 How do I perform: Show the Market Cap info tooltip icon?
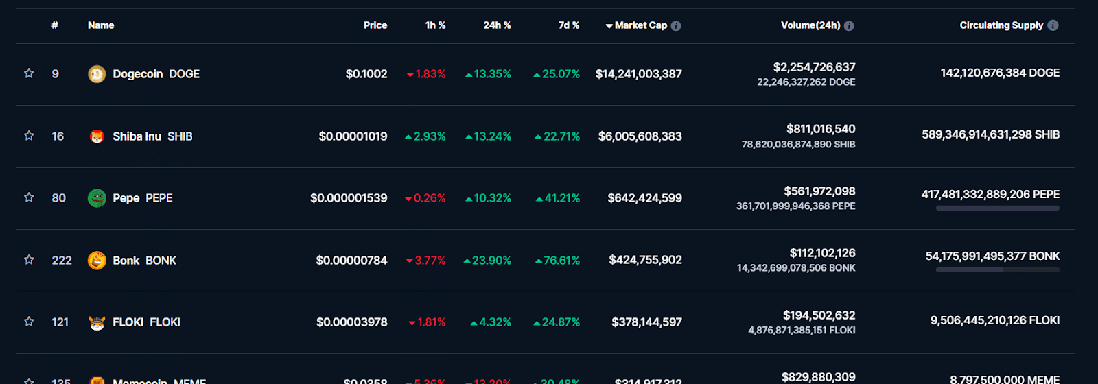676,25
